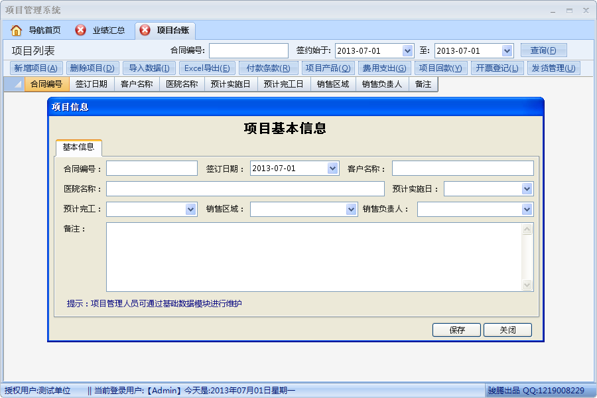Screen dimensions: 597x398
Task: Open the 预计实施日 date dropdown
Action: (x=527, y=189)
